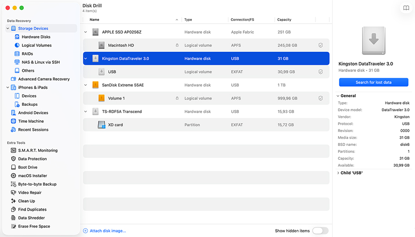Click the Hardware Disks icon
Viewport: 415px width, 237px height.
(17, 37)
